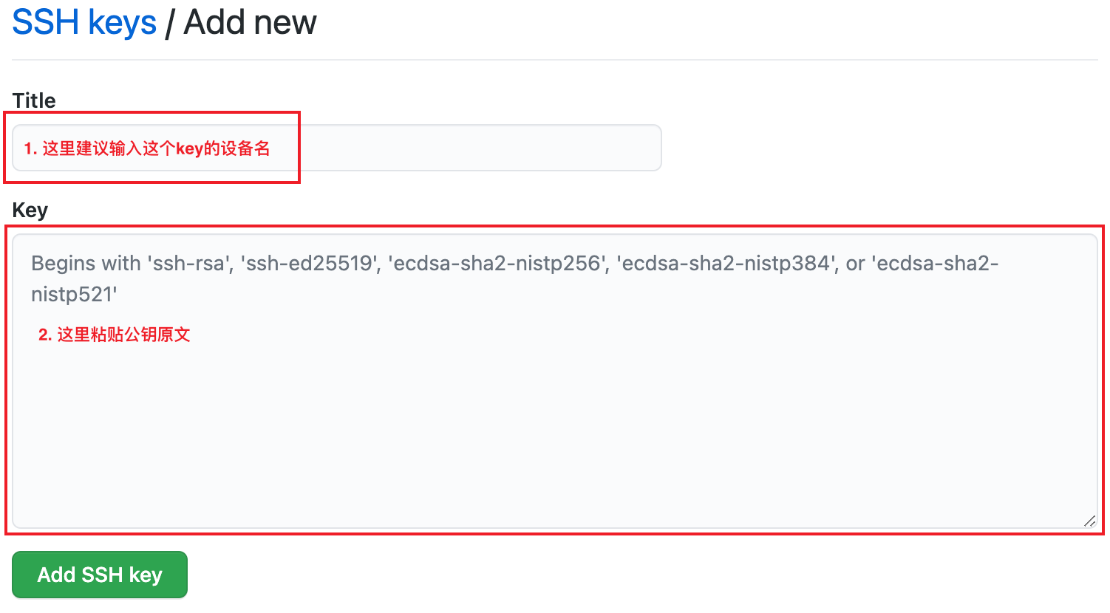Click the "Add new" heading text
This screenshot has width=1110, height=613.
click(251, 22)
